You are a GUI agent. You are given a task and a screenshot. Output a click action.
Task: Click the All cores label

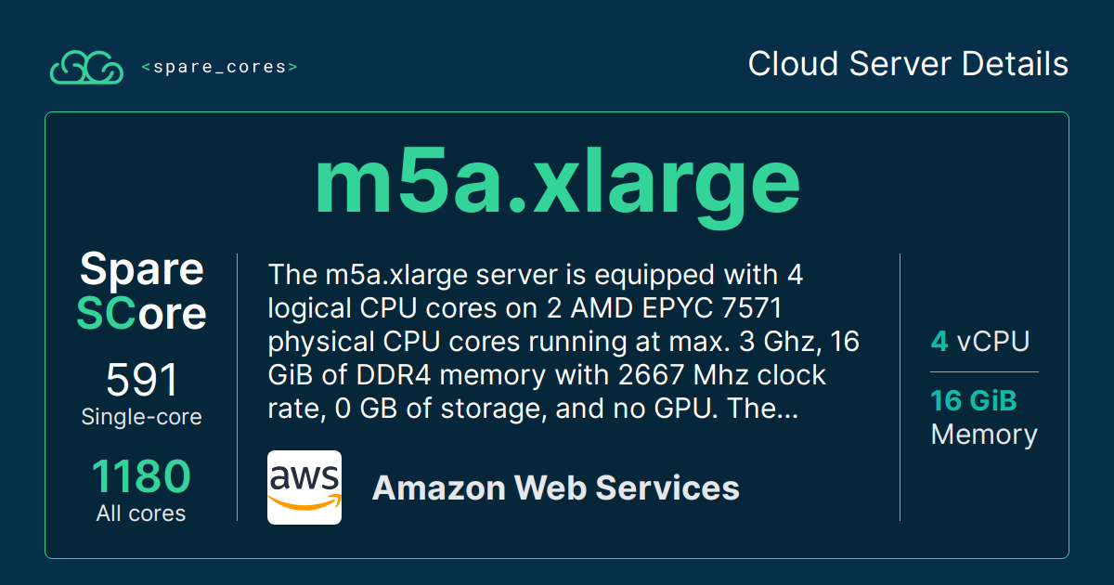pyautogui.click(x=141, y=513)
